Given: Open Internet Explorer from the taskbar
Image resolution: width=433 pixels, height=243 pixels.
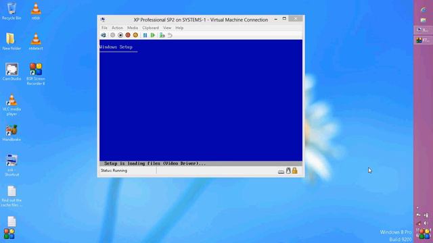Looking at the screenshot, I should (424, 10).
